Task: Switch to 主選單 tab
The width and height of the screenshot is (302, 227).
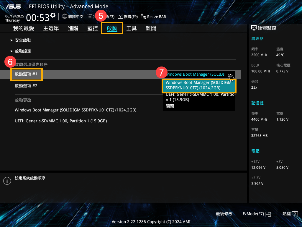Action: (51, 28)
